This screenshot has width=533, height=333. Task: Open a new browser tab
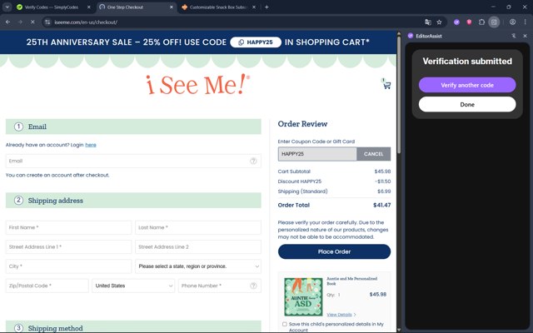coord(266,7)
